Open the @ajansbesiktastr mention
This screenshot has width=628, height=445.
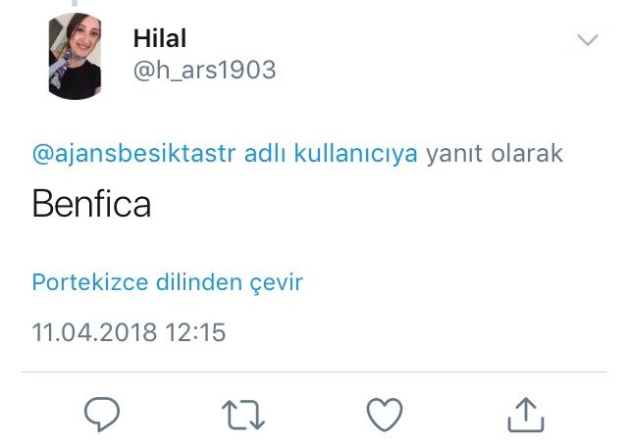point(133,154)
